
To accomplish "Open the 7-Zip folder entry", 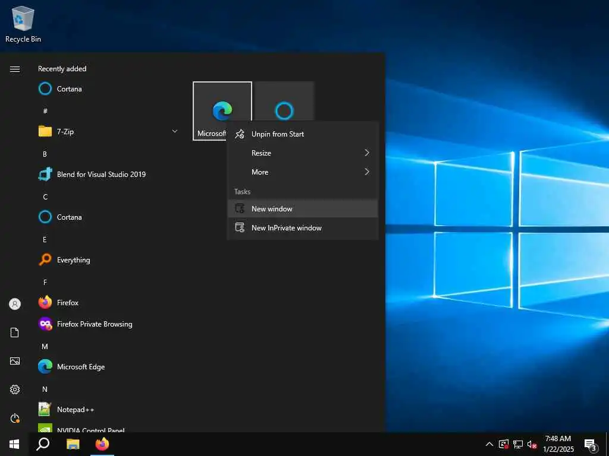I will (110, 131).
